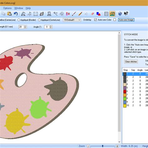Select Appliqué (CenterLine) radio button
148x148 pixels.
click(x=39, y=20)
